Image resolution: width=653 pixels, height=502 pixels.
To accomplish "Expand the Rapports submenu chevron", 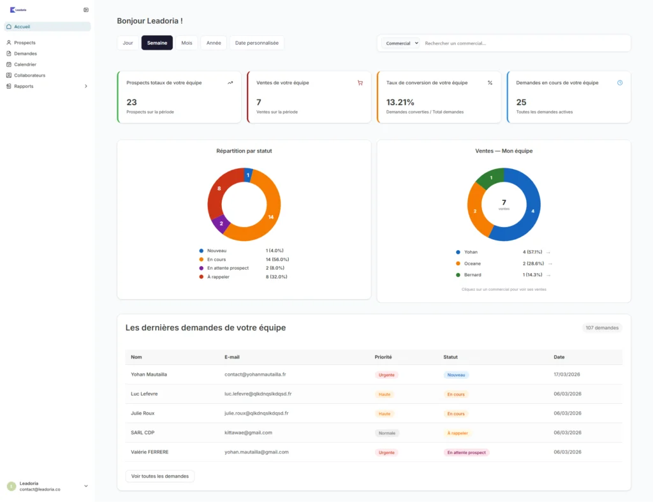I will [86, 86].
